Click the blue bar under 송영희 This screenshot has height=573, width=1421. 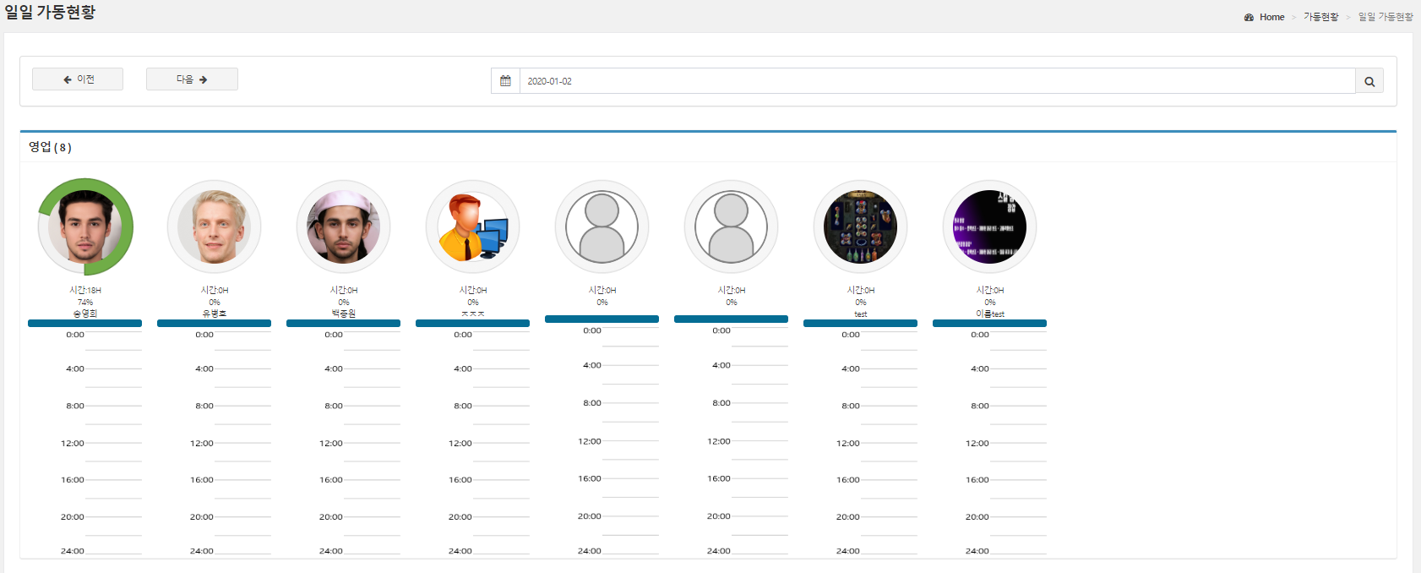click(x=84, y=323)
